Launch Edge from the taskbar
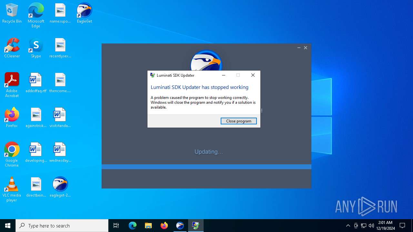 pyautogui.click(x=133, y=226)
